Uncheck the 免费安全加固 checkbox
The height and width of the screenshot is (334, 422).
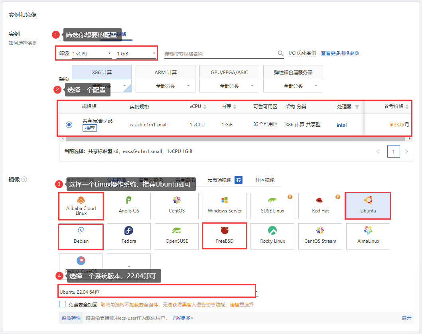[62, 304]
